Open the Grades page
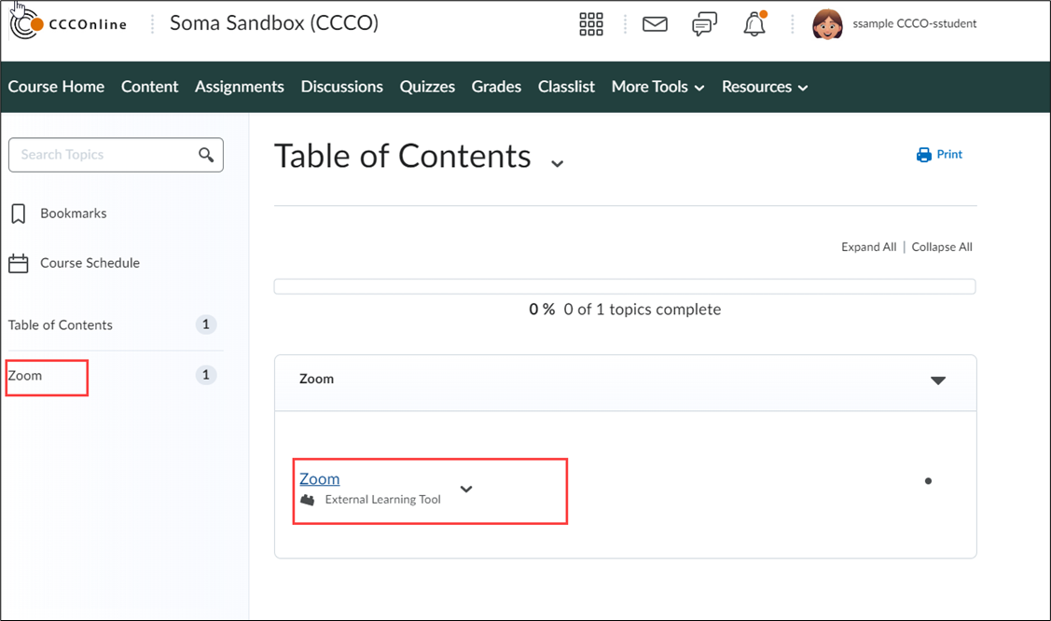Screen dimensions: 1051x621 point(496,87)
